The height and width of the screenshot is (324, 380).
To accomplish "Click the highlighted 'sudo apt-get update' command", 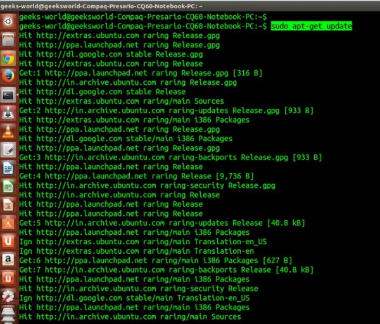I will click(312, 26).
